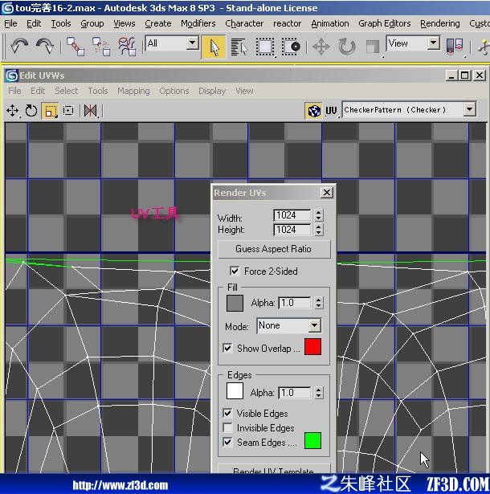Activate the Select and Link tool

76,47
